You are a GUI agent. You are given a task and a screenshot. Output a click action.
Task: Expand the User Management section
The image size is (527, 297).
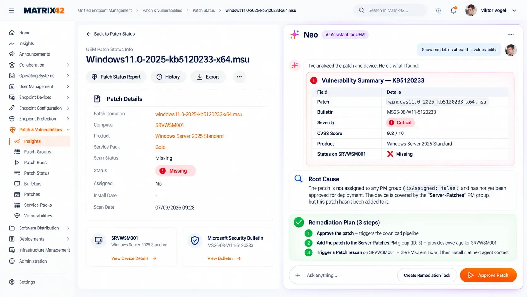tap(68, 86)
